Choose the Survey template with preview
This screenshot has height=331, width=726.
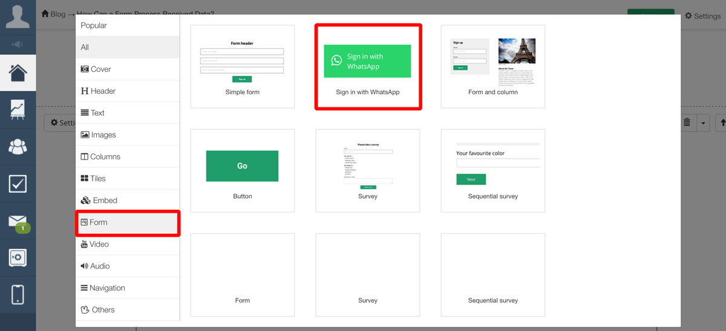click(x=368, y=170)
